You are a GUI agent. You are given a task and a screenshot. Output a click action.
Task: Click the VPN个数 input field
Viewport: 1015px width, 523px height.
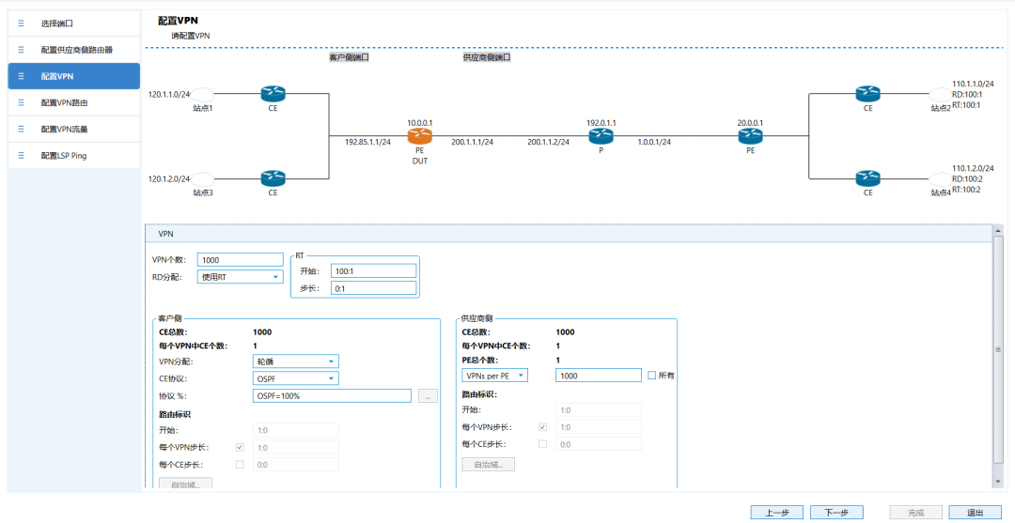coord(240,260)
